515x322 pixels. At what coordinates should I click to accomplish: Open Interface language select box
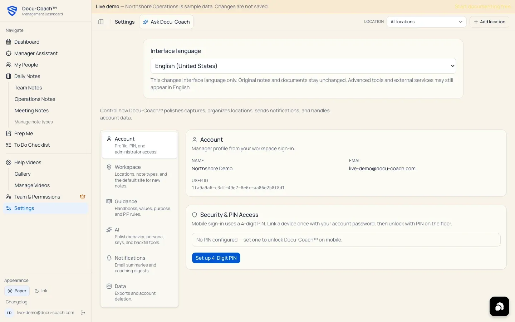(x=303, y=66)
